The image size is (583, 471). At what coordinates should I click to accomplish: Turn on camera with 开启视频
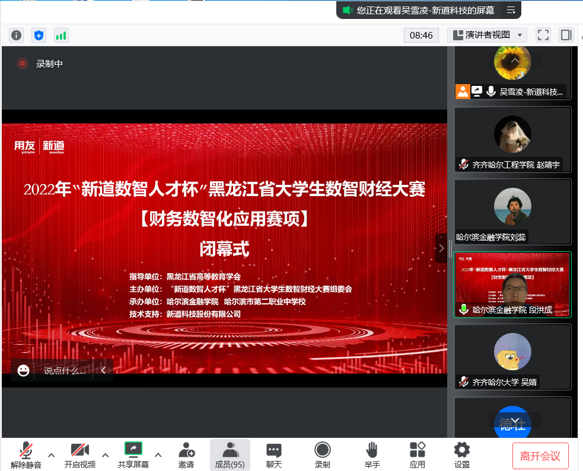point(79,454)
